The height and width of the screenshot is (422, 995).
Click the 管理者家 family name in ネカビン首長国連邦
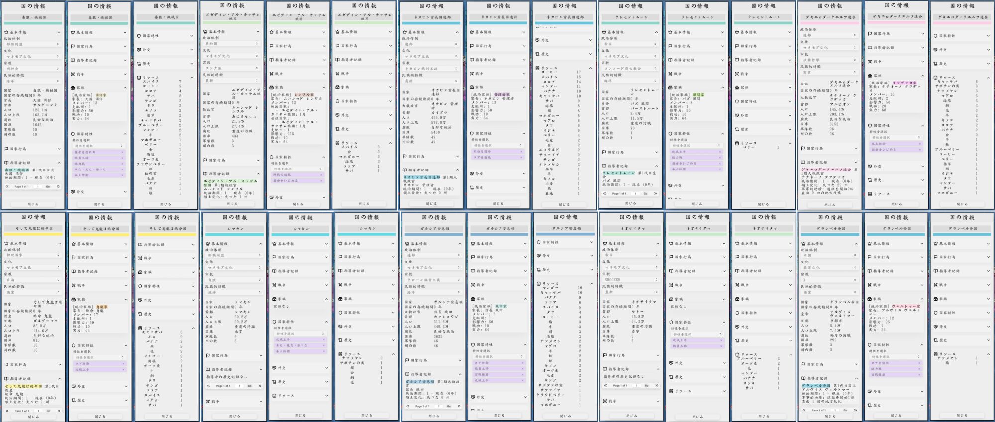click(502, 94)
